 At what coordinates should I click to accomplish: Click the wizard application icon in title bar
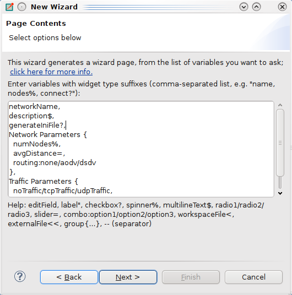(9, 7)
